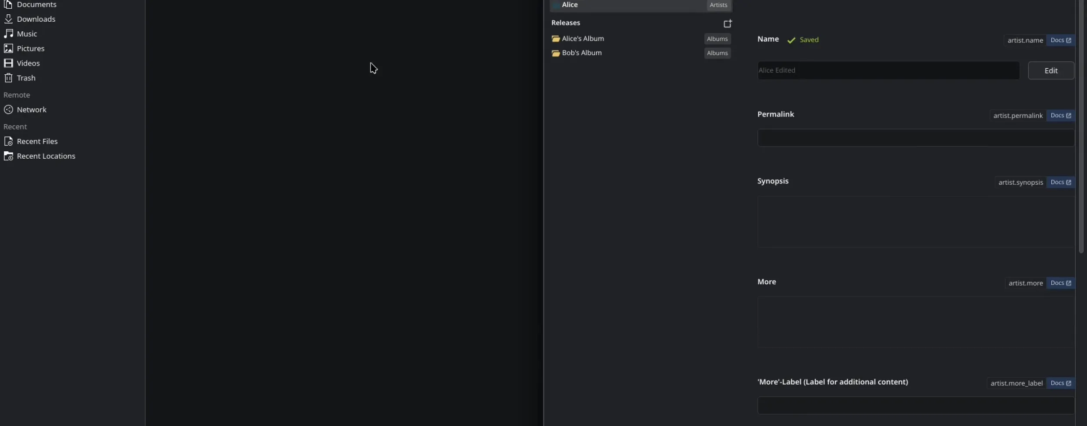Open the Documents folder in the sidebar
1087x426 pixels.
click(x=37, y=5)
